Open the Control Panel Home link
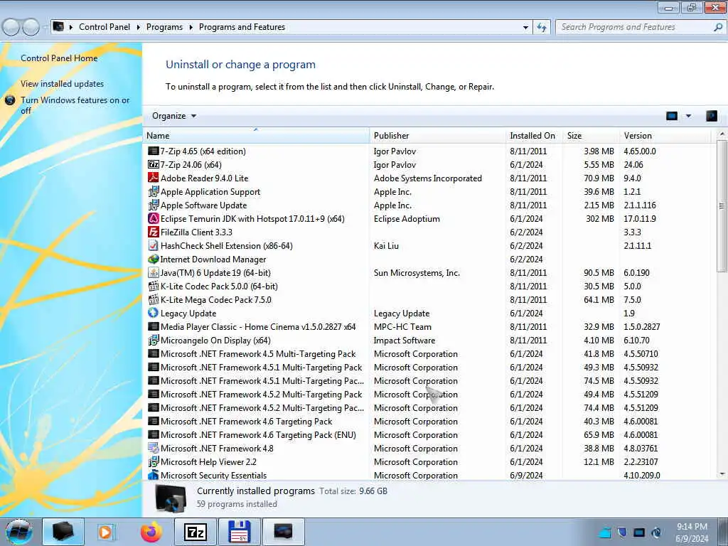 (59, 58)
